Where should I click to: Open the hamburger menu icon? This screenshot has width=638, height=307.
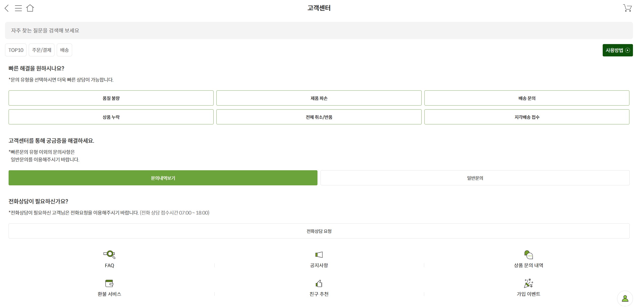[18, 8]
